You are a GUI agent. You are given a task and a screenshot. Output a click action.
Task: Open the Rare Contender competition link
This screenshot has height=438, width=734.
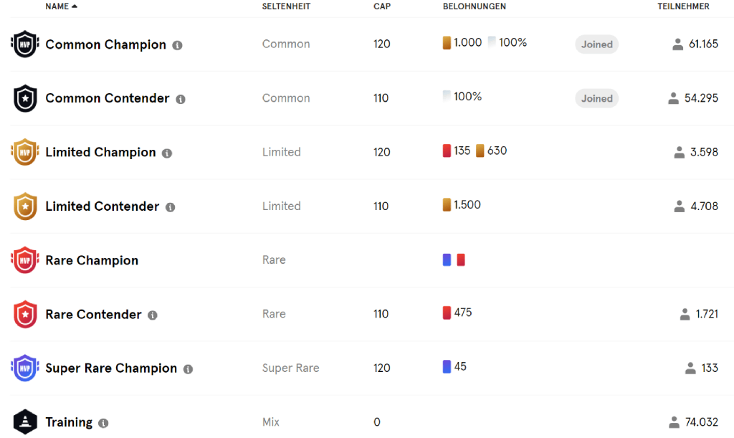coord(93,315)
